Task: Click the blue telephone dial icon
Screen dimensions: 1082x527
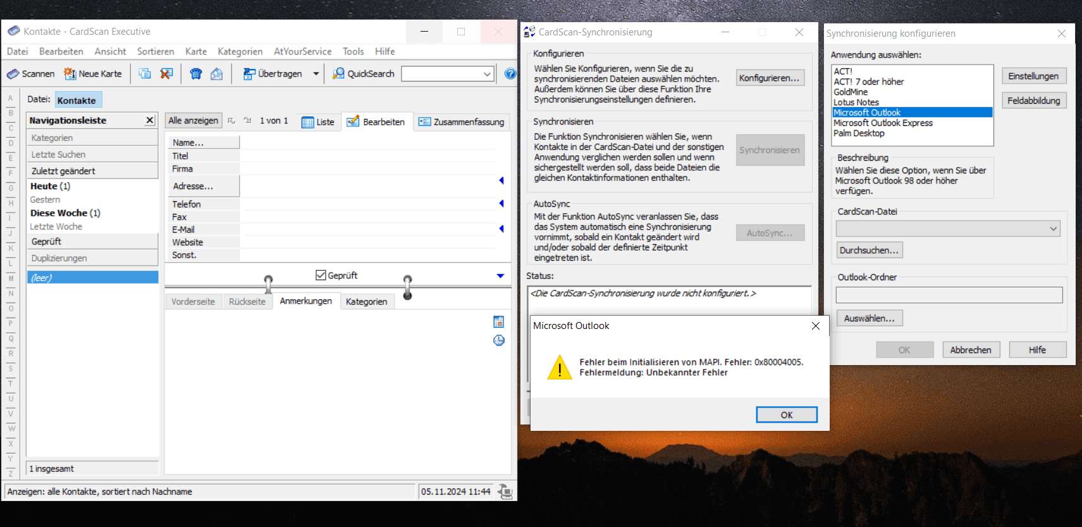Action: [x=196, y=74]
